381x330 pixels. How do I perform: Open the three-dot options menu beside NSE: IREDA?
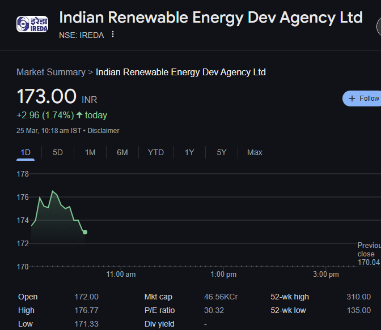pyautogui.click(x=112, y=34)
